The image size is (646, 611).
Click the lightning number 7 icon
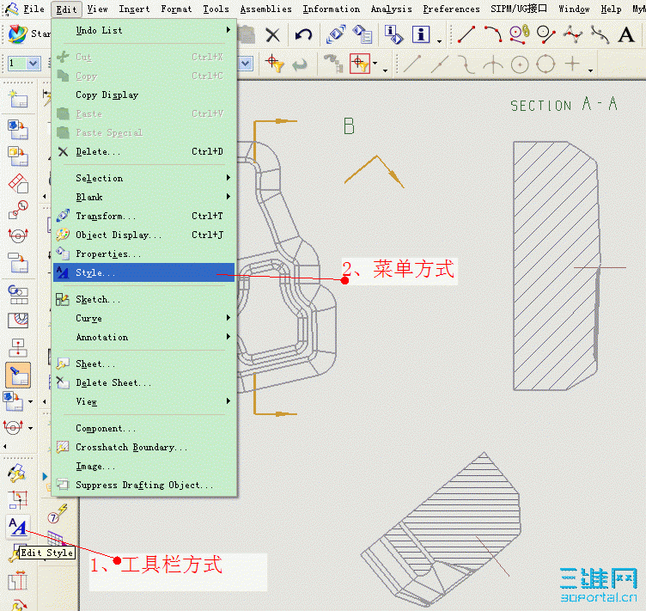coord(57,514)
